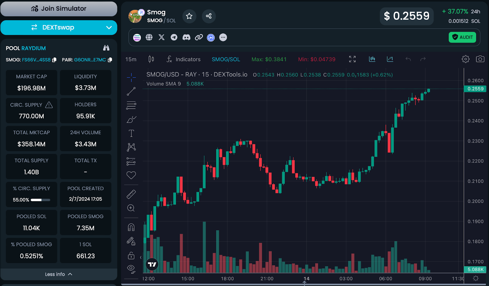Open the Telegram channel icon
This screenshot has height=286, width=489.
[x=174, y=37]
